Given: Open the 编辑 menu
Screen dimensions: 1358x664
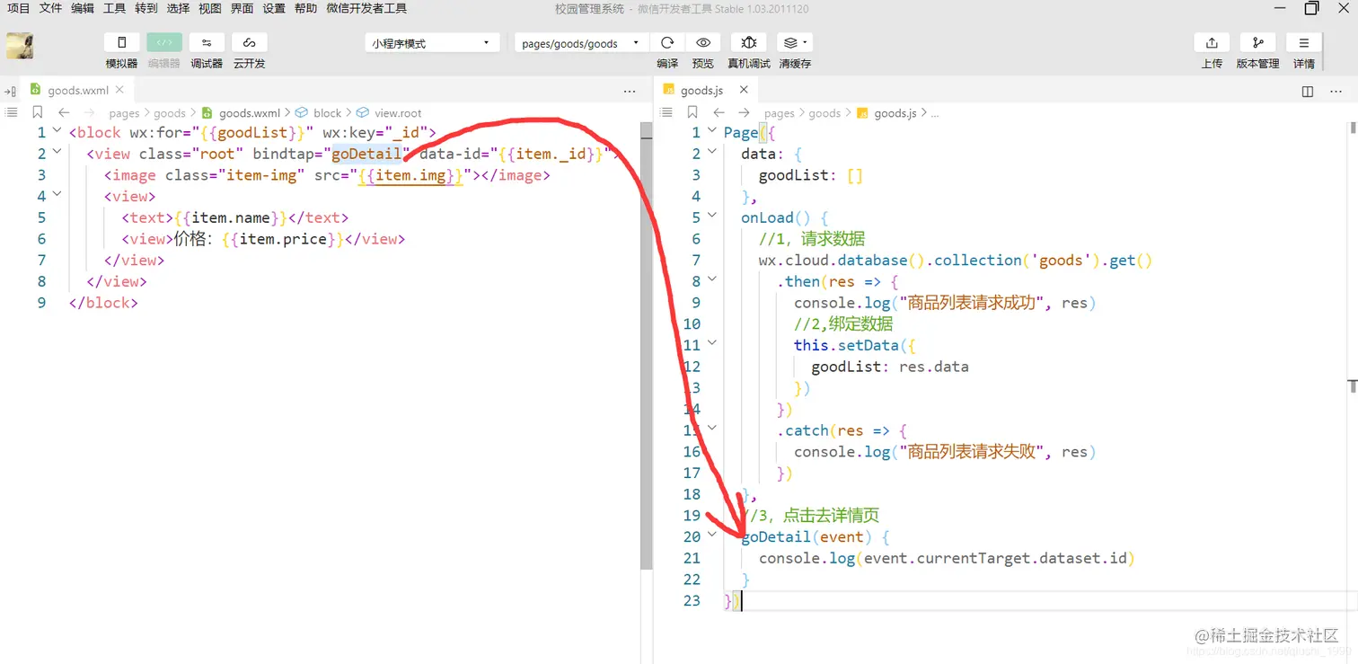Looking at the screenshot, I should [x=83, y=8].
